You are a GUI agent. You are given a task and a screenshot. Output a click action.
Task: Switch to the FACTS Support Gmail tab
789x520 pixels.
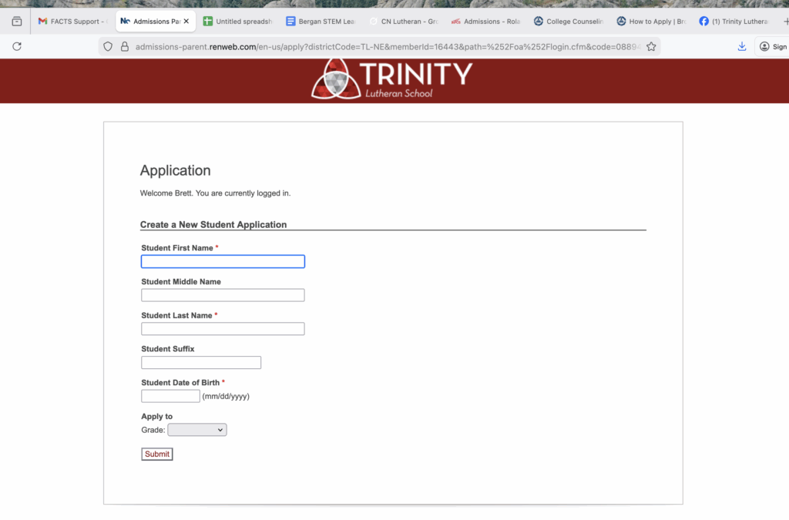click(71, 22)
